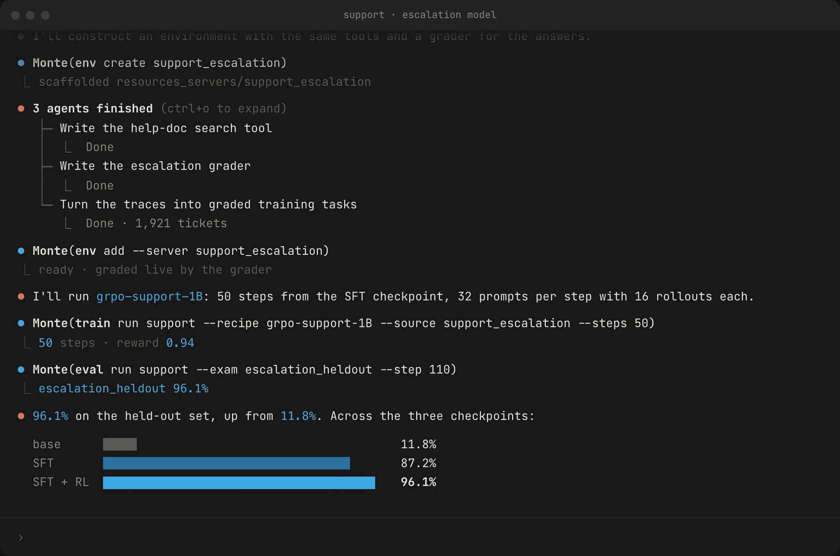Select 'Write the help-doc search tool' row
Screen dimensions: 840x556
click(x=166, y=128)
